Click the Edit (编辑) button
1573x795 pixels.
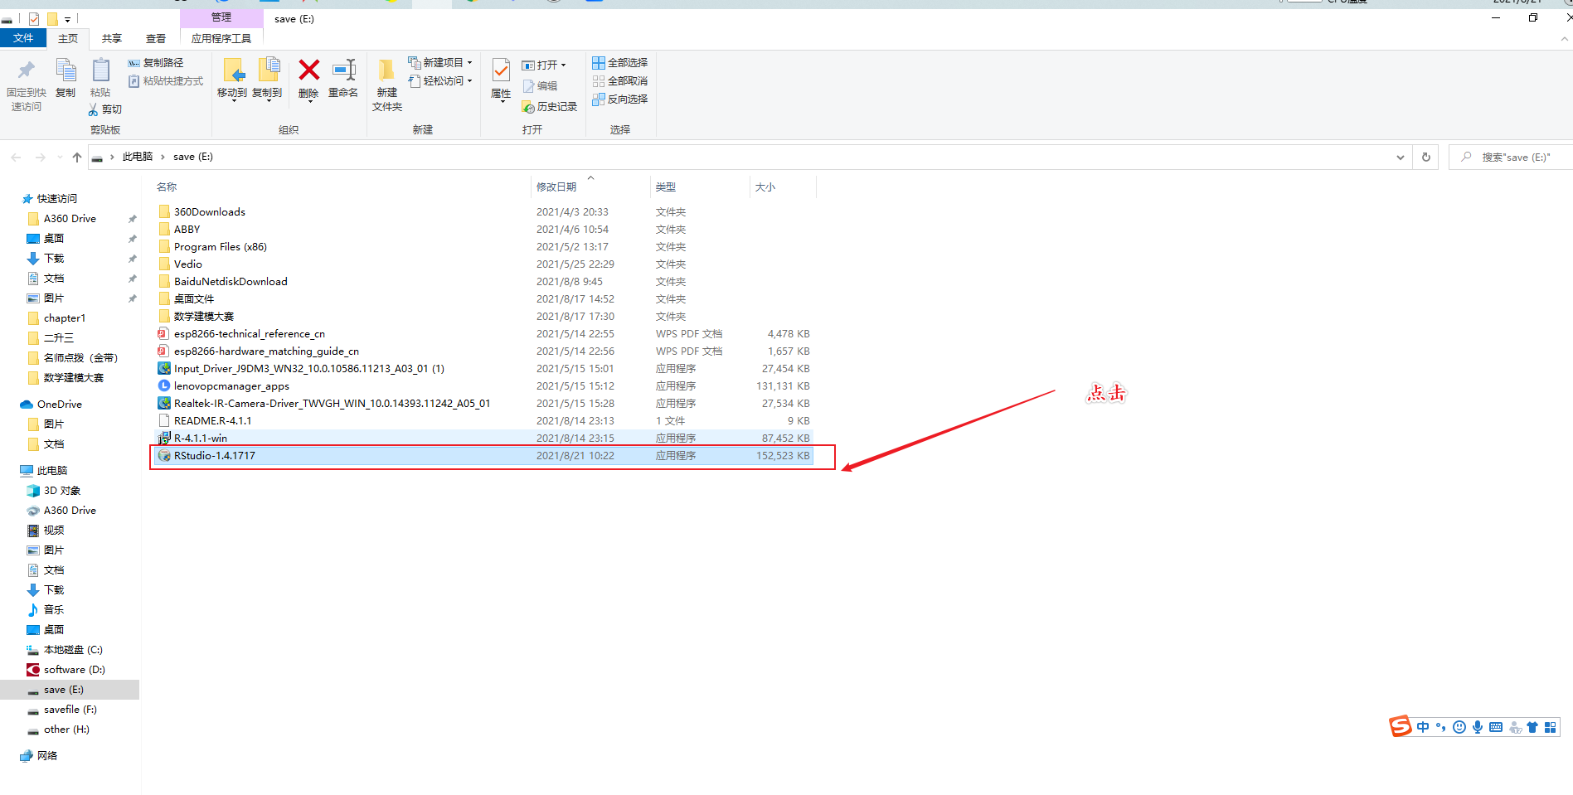pos(541,85)
